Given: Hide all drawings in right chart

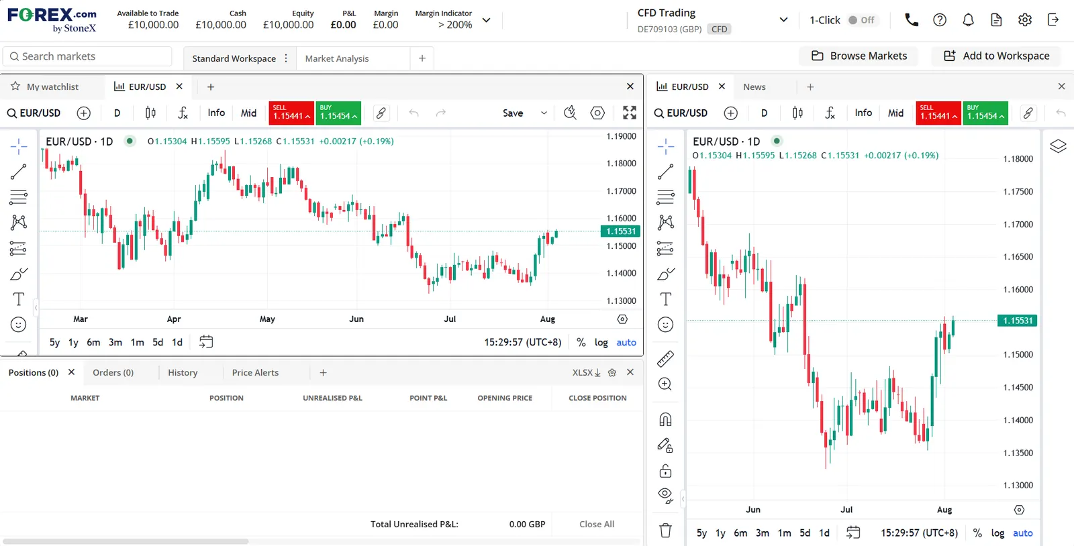Looking at the screenshot, I should click(x=665, y=496).
